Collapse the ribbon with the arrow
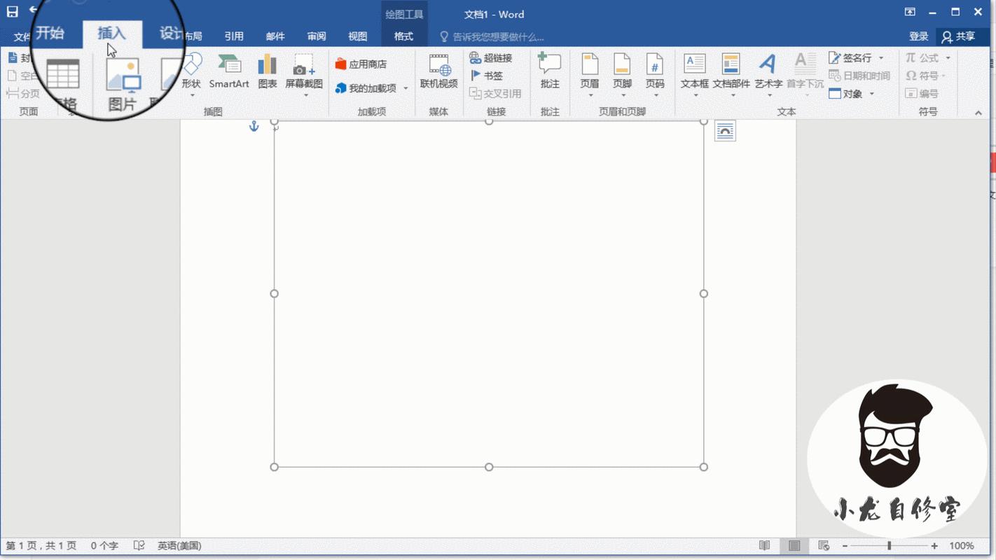Screen dimensions: 996x560 978,113
